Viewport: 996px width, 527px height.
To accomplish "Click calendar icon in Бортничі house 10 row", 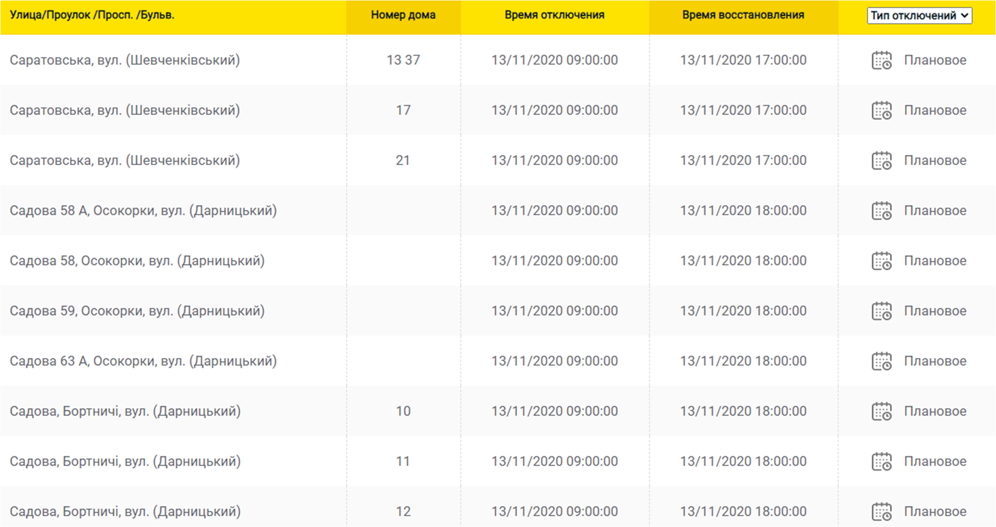I will 881,412.
